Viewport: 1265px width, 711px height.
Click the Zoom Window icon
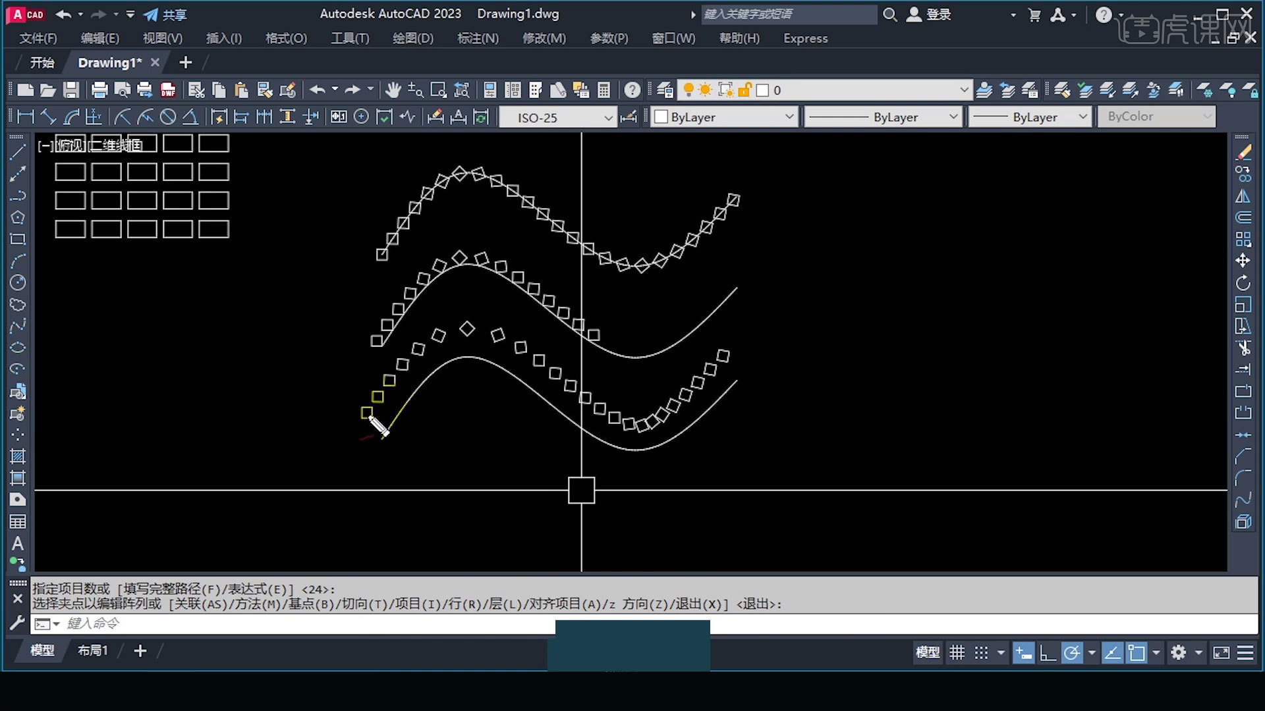click(438, 90)
